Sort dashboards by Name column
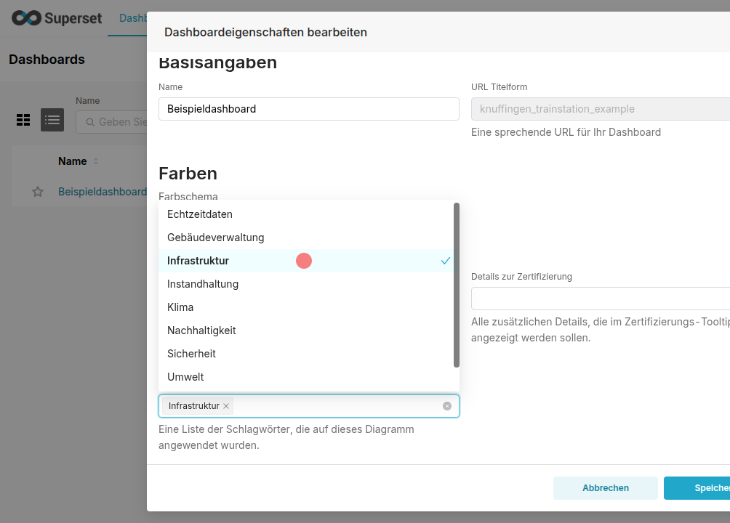This screenshot has height=523, width=730. (95, 161)
